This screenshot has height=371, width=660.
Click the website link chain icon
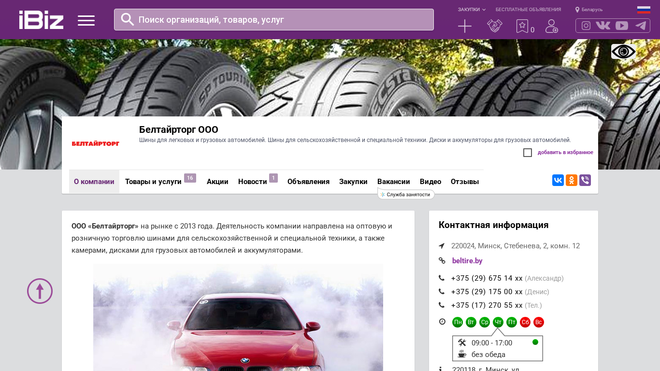click(x=442, y=260)
